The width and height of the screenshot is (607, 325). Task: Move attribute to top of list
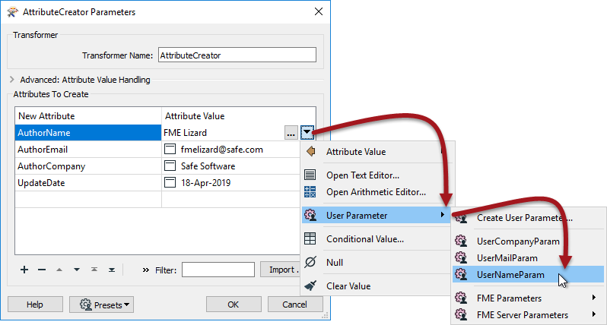(x=94, y=270)
